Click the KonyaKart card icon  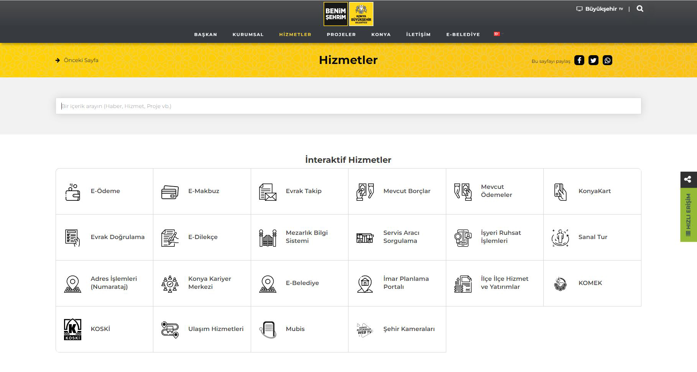(x=560, y=192)
